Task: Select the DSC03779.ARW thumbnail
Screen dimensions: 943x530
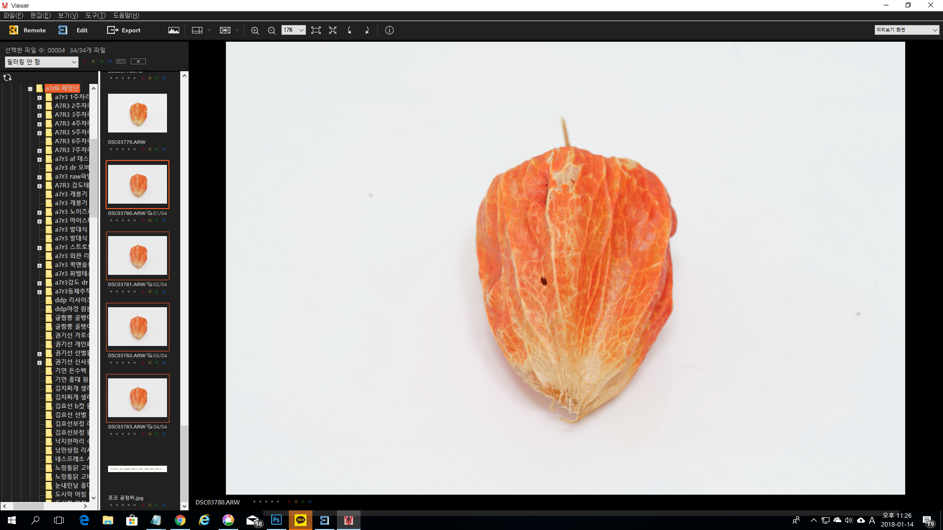Action: point(138,113)
